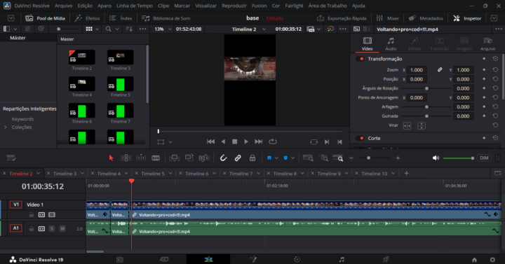Click the Replace Clip icon
Viewport: 505px width, 264px height.
point(204,158)
